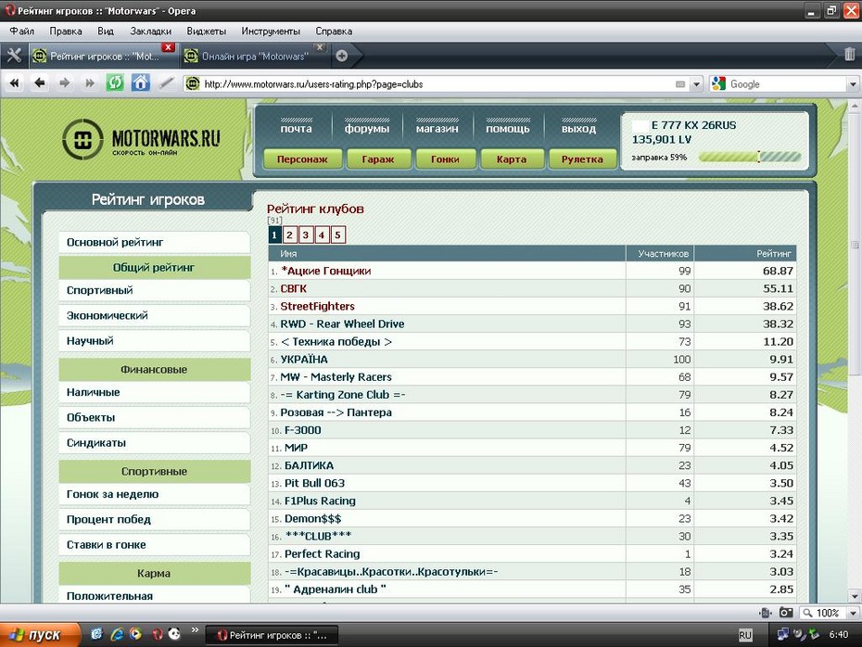Open the Правка menu
The image size is (862, 647).
pyautogui.click(x=66, y=32)
